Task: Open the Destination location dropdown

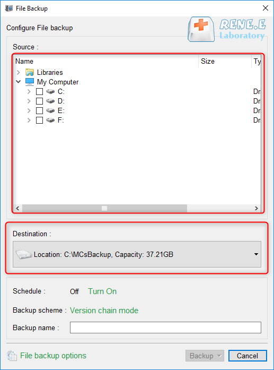Action: (137, 254)
